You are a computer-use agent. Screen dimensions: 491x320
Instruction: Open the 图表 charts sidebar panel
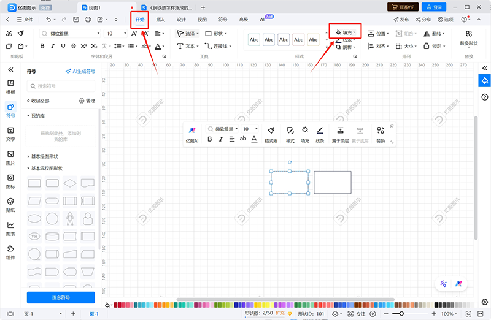10,229
